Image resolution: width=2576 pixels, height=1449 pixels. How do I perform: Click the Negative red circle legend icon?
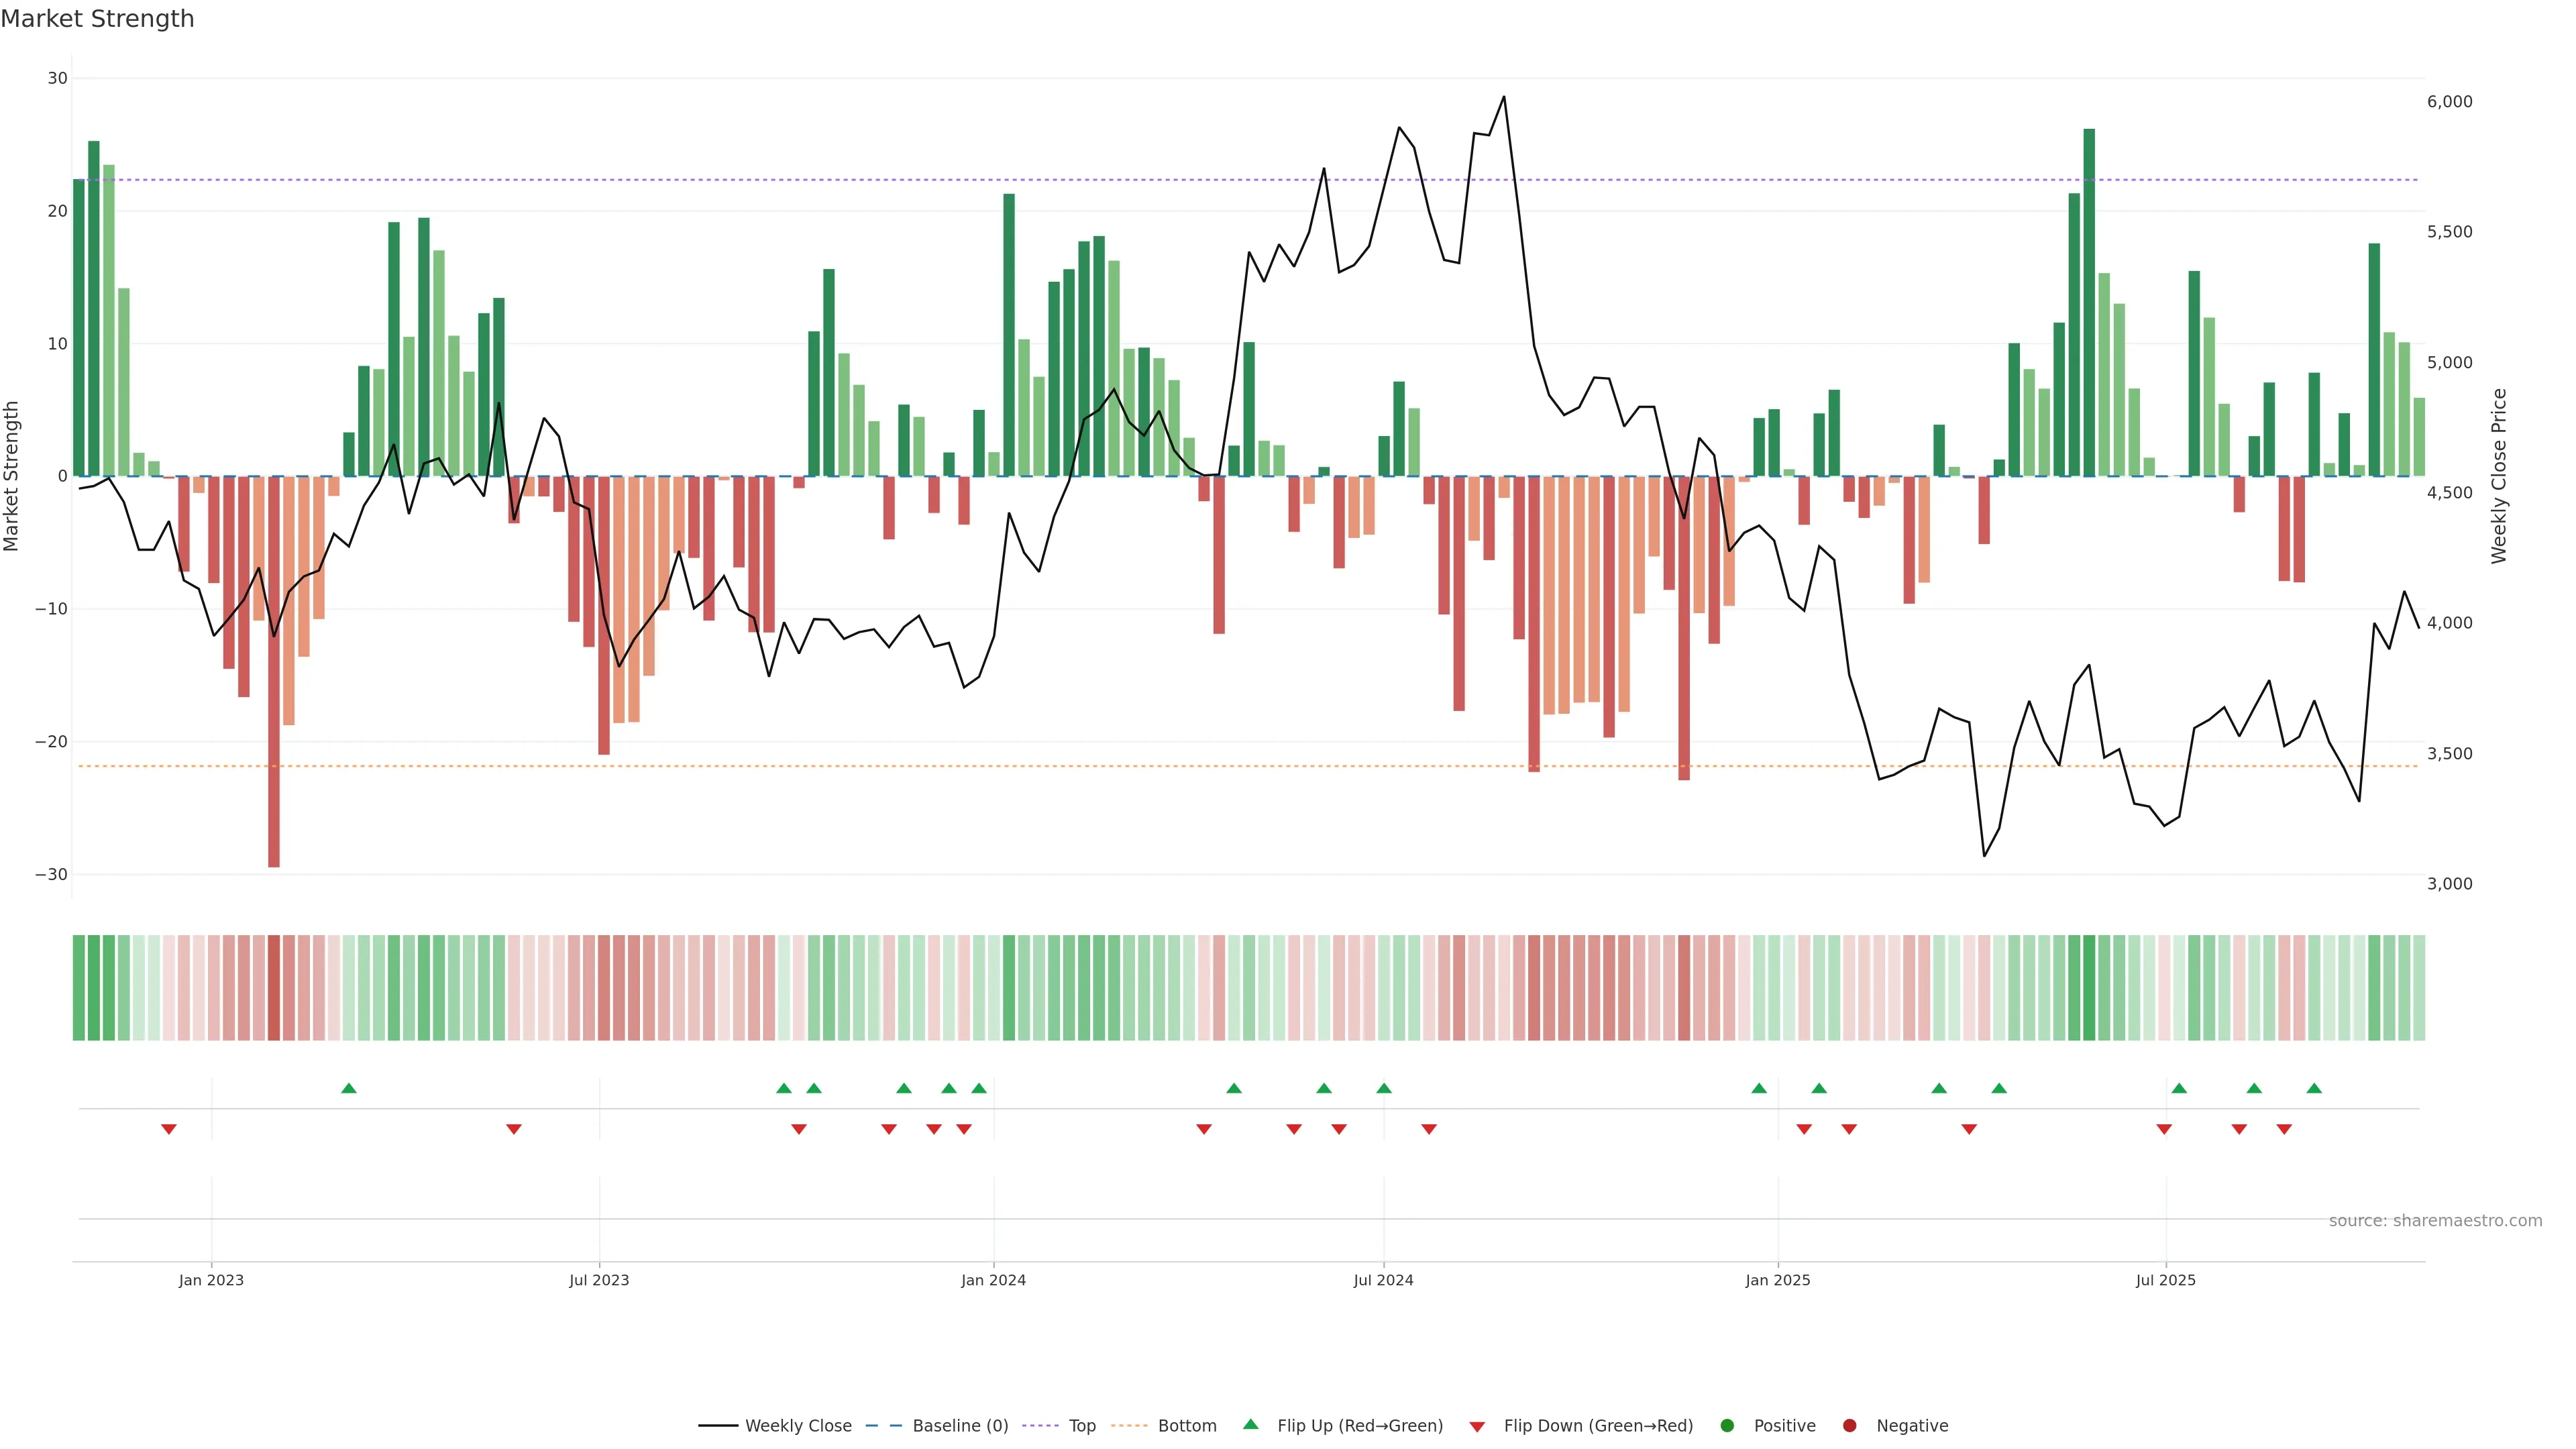pos(1849,1425)
